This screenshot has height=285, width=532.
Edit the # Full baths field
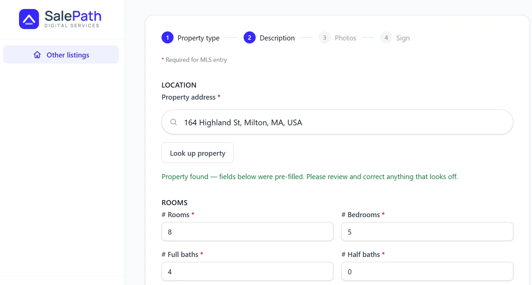[247, 271]
